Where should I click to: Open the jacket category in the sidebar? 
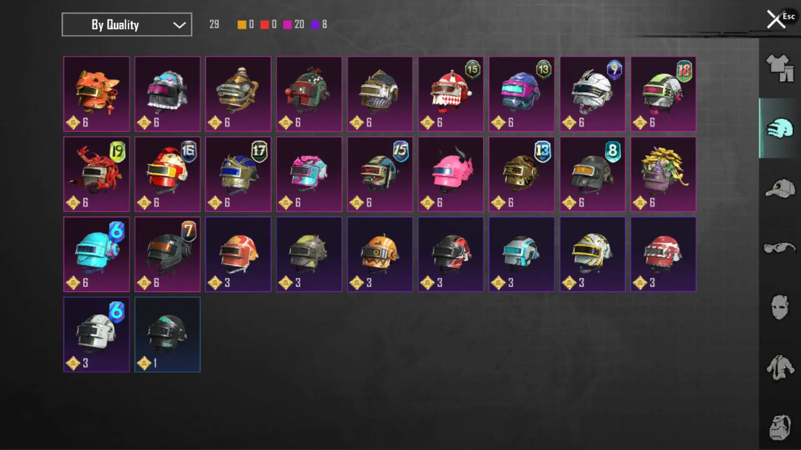(x=779, y=367)
